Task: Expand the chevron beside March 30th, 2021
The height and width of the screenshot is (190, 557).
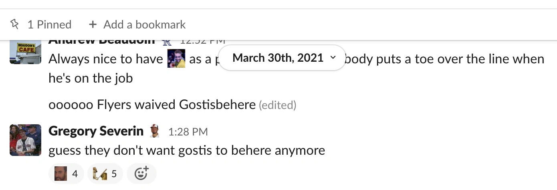Action: 333,58
